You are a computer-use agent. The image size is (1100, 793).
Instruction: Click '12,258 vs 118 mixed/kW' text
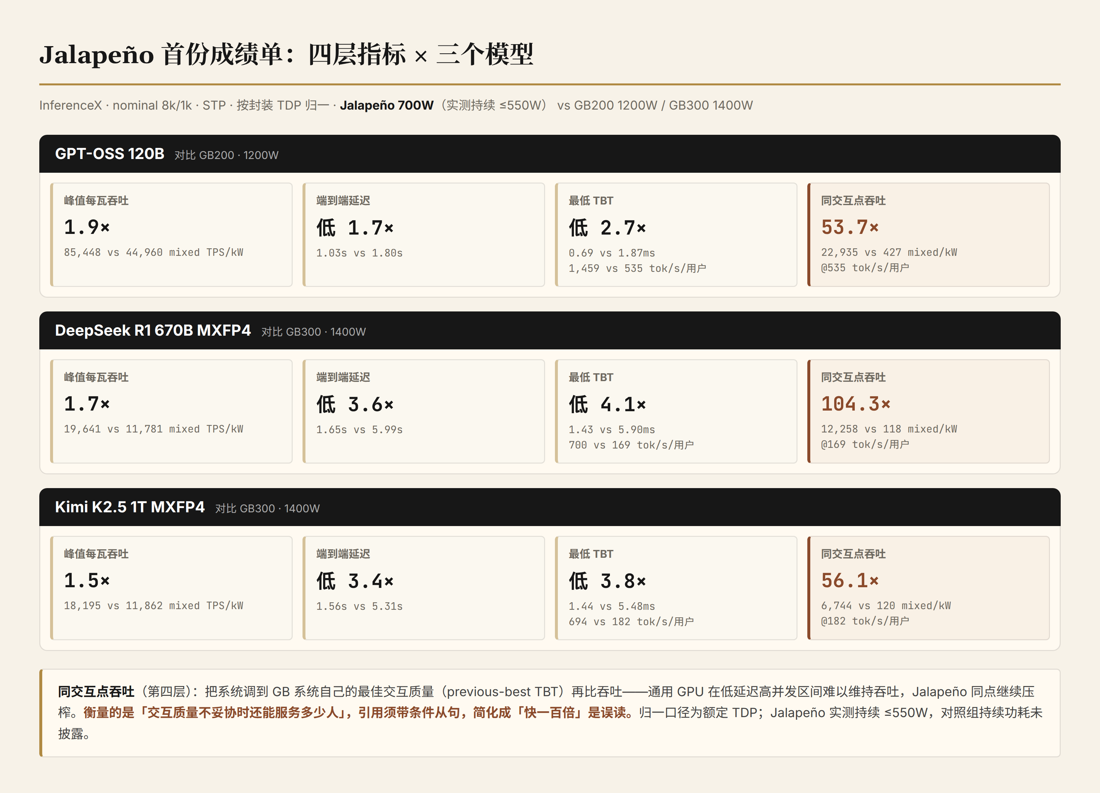[x=889, y=429]
